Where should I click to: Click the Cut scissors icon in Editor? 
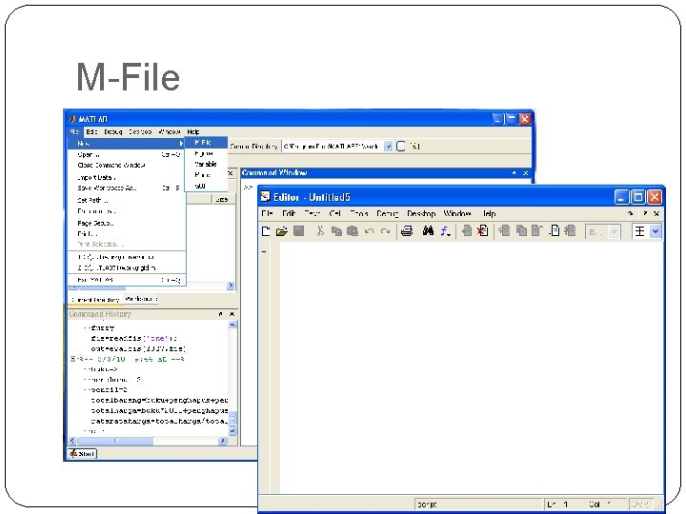click(320, 231)
